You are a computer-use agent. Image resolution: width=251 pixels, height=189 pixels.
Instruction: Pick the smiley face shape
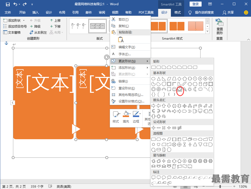pos(174,89)
